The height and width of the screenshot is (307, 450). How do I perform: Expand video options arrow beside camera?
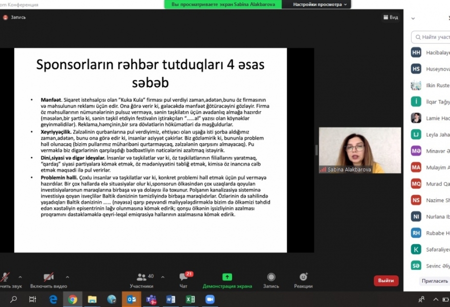pyautogui.click(x=67, y=277)
